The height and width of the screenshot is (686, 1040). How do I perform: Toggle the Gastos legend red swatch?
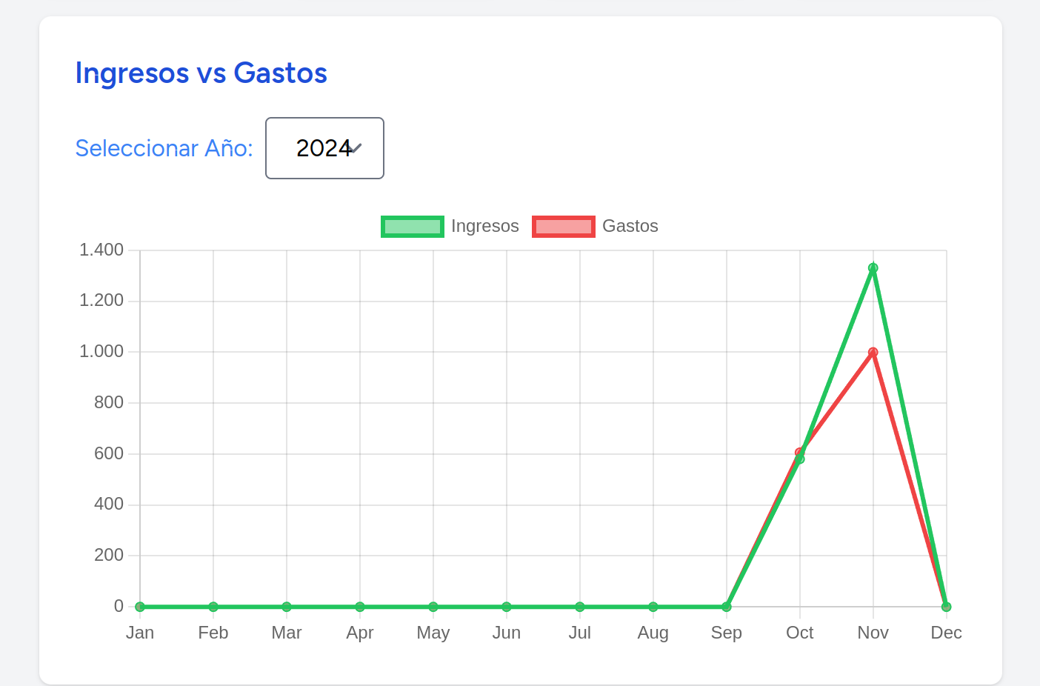564,227
